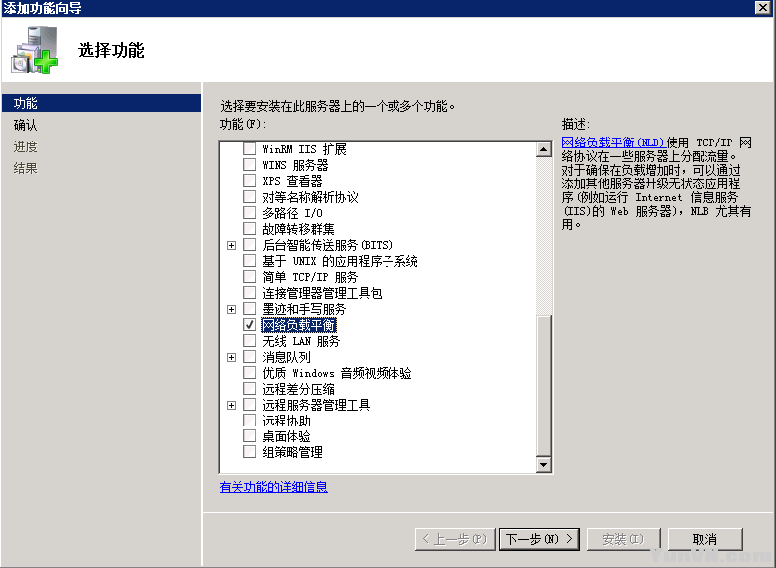The width and height of the screenshot is (776, 568).
Task: Enable the 组策略管理 checkbox
Action: [x=249, y=452]
